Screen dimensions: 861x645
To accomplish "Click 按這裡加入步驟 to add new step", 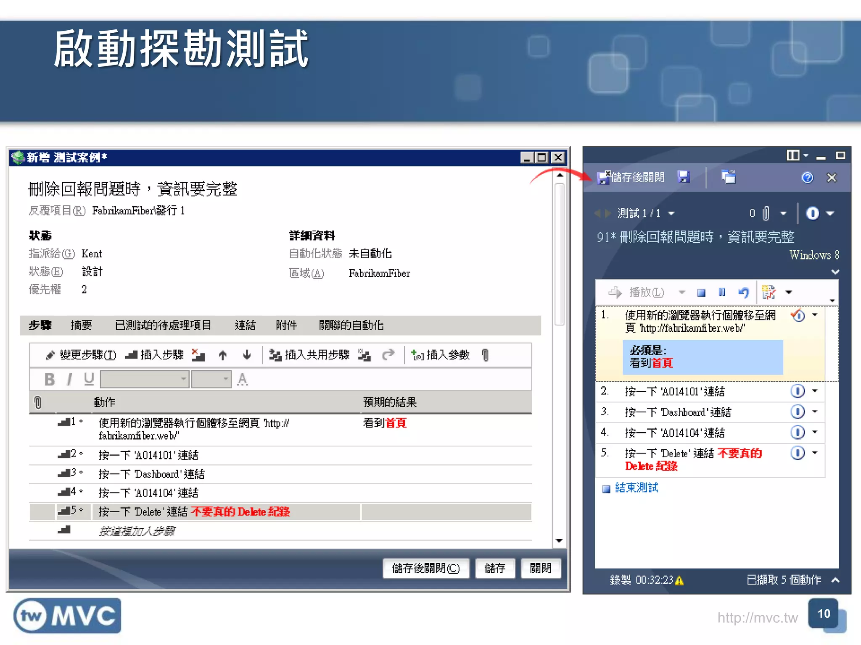I will 137,532.
